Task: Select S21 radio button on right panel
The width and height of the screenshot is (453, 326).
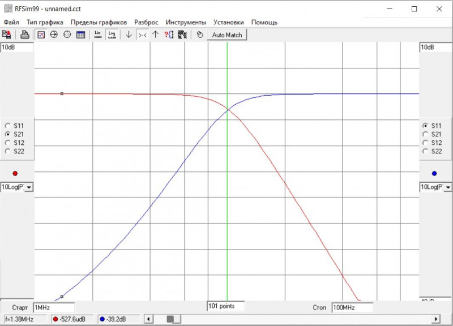Action: click(x=425, y=134)
